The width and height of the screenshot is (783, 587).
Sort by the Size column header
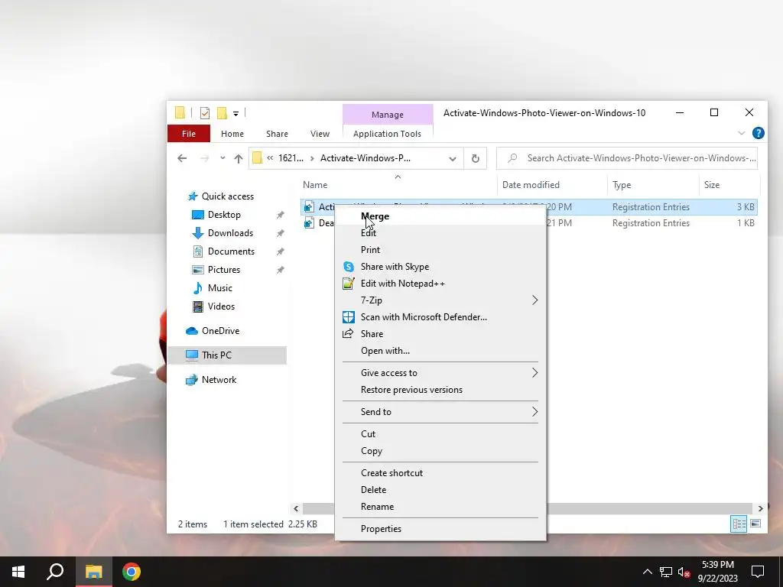[712, 185]
